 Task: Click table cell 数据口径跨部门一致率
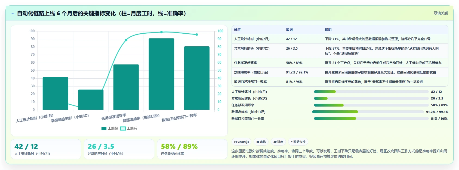[250, 82]
